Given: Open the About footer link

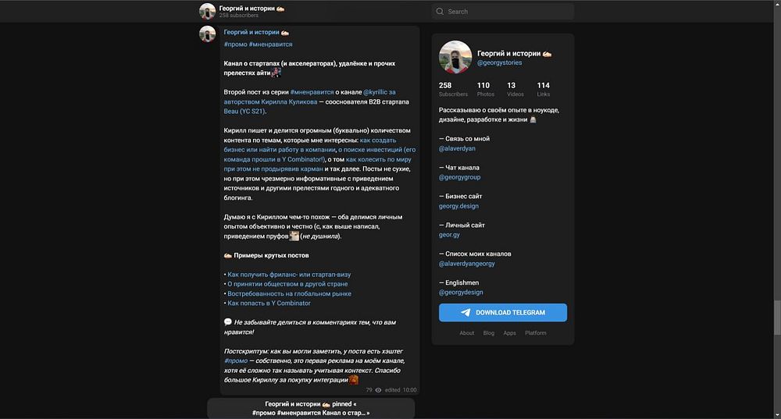Looking at the screenshot, I should coord(467,333).
